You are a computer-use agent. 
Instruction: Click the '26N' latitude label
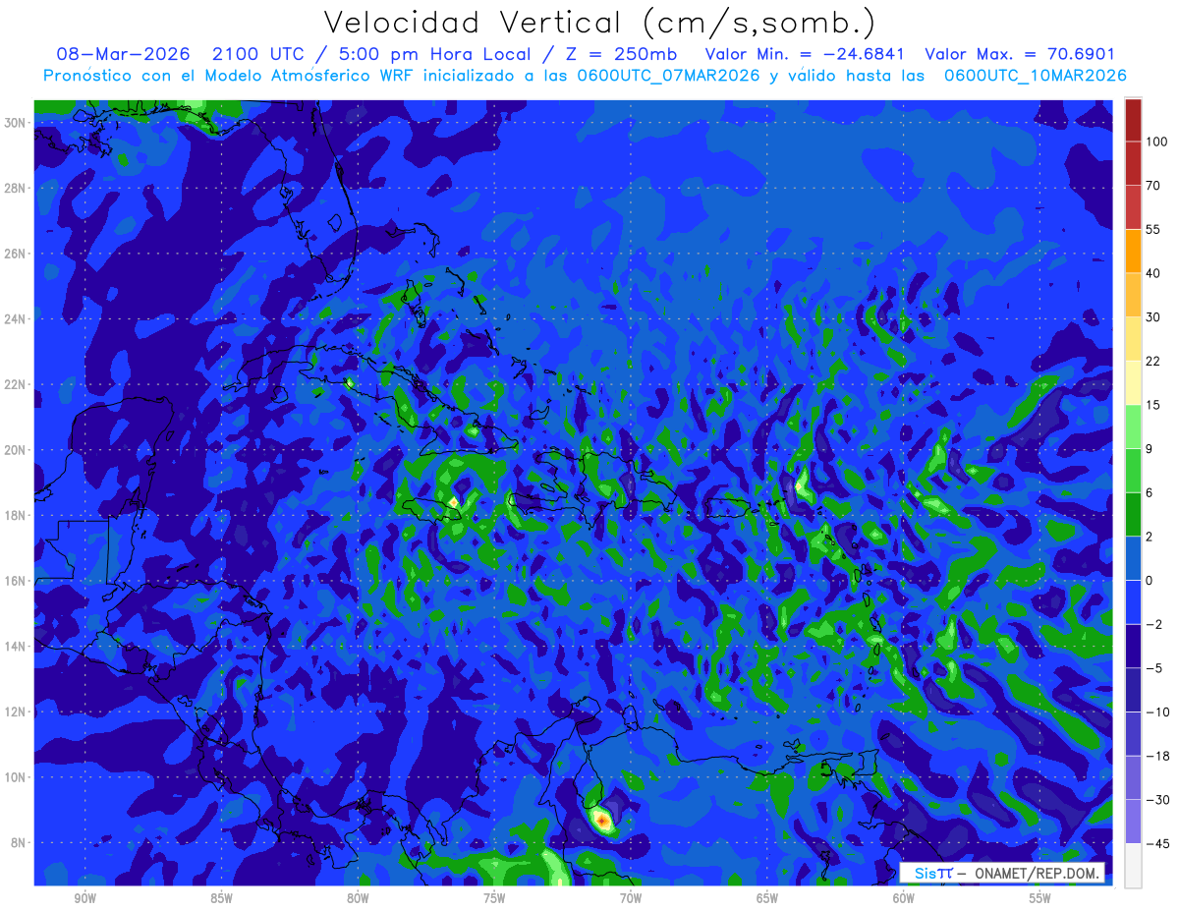coord(17,254)
